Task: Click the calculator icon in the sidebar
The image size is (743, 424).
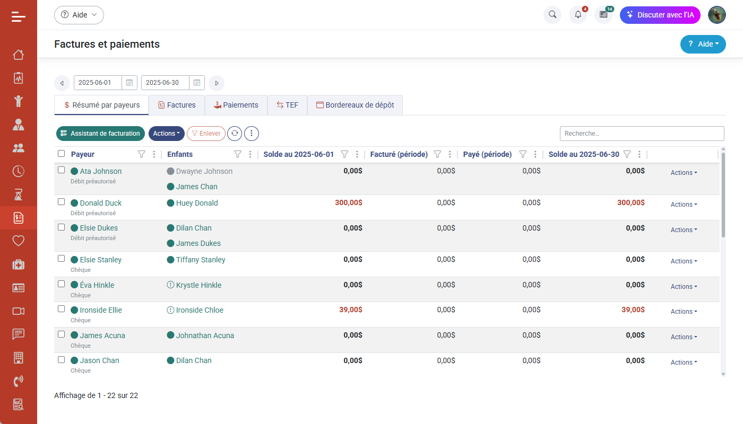Action: [19, 358]
